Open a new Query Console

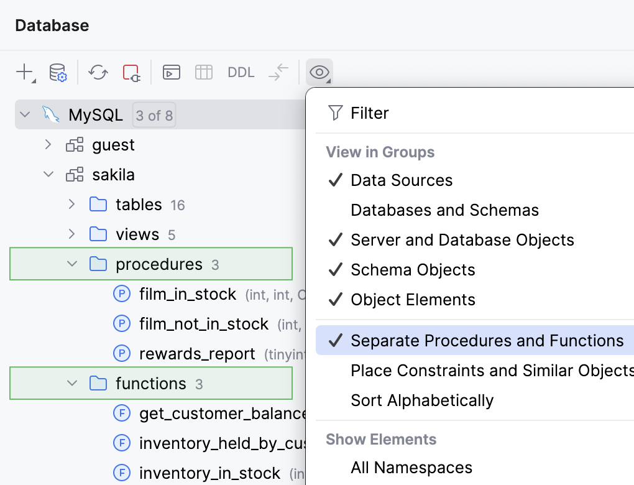(171, 72)
